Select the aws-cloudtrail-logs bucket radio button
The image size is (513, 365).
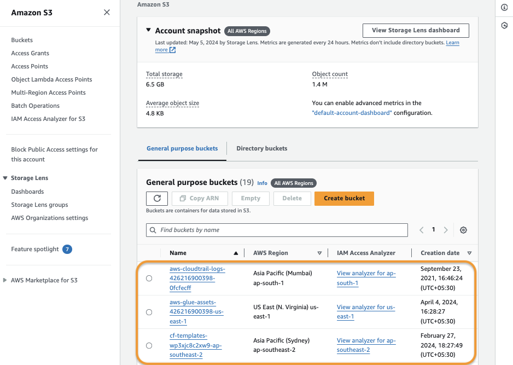point(149,278)
